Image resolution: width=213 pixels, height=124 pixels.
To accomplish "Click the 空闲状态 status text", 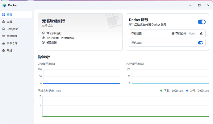I will pyautogui.click(x=47, y=26).
